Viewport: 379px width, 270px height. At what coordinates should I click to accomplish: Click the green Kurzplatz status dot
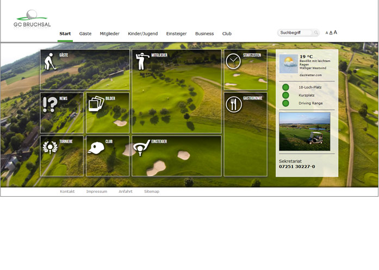pos(285,95)
